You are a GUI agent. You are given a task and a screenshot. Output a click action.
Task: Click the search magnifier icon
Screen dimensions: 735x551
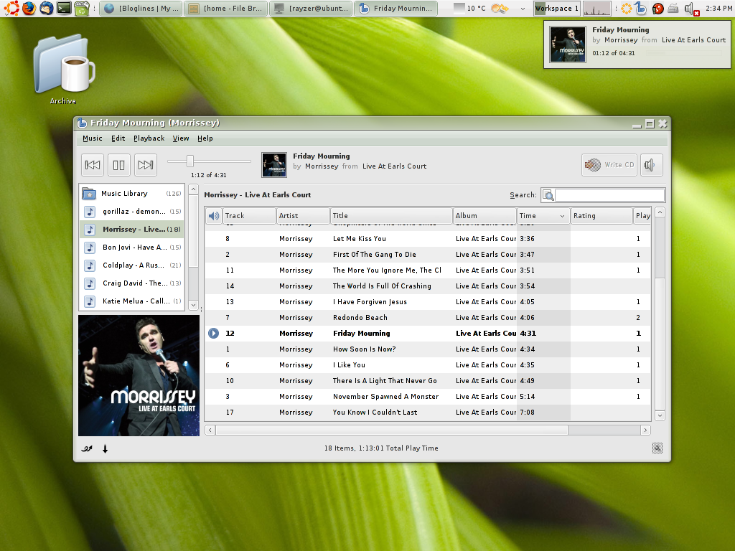point(548,195)
